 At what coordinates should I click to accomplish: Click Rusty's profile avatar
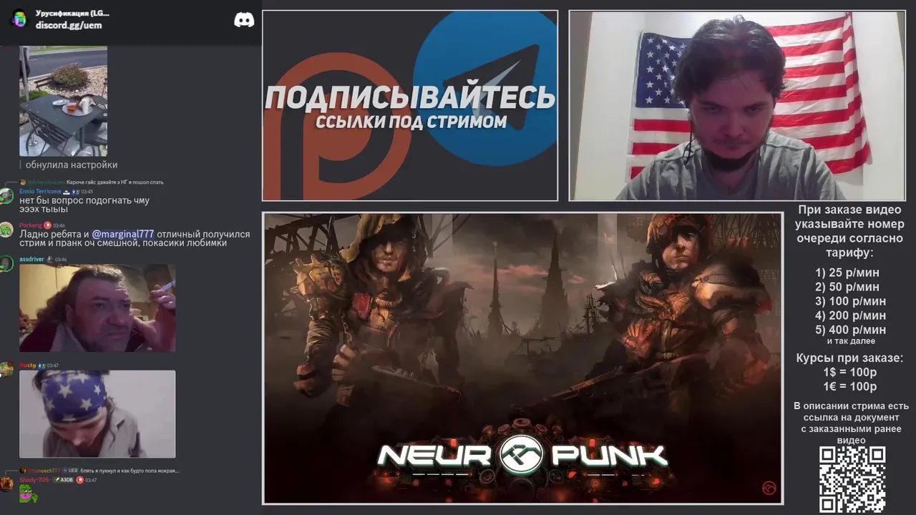point(6,369)
